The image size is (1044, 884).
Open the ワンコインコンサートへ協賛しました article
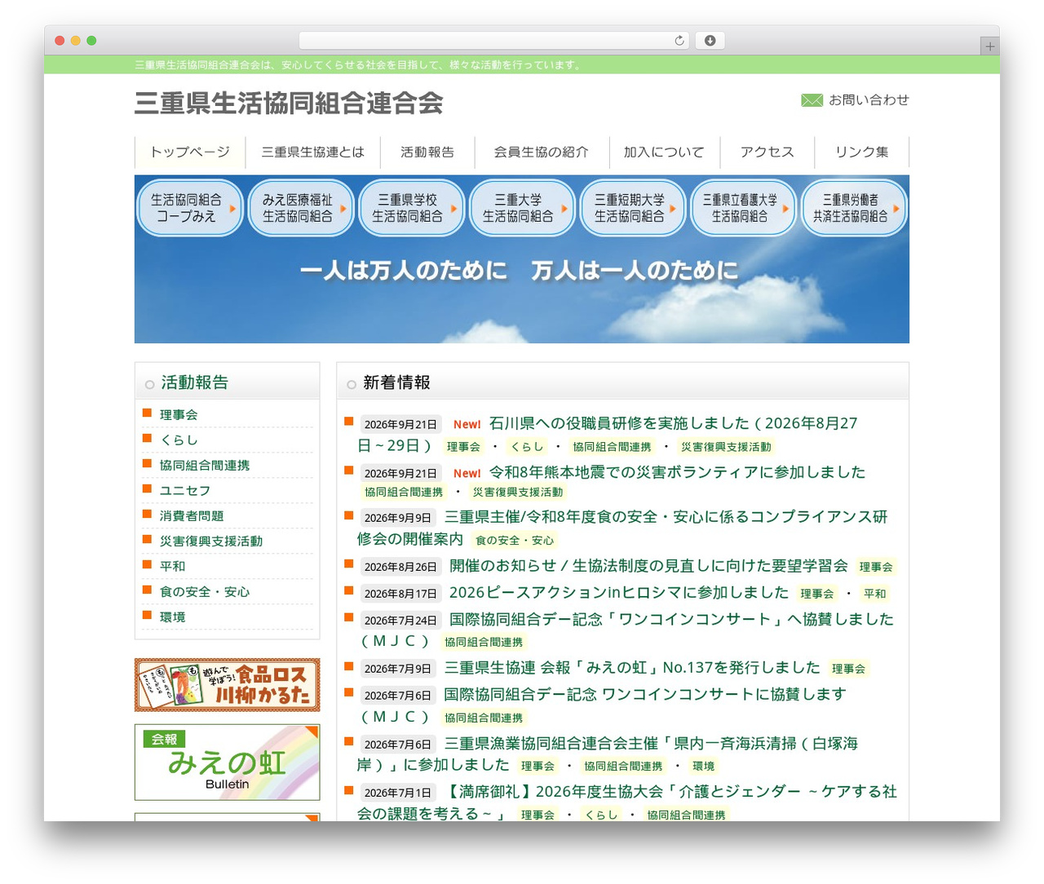click(x=671, y=620)
